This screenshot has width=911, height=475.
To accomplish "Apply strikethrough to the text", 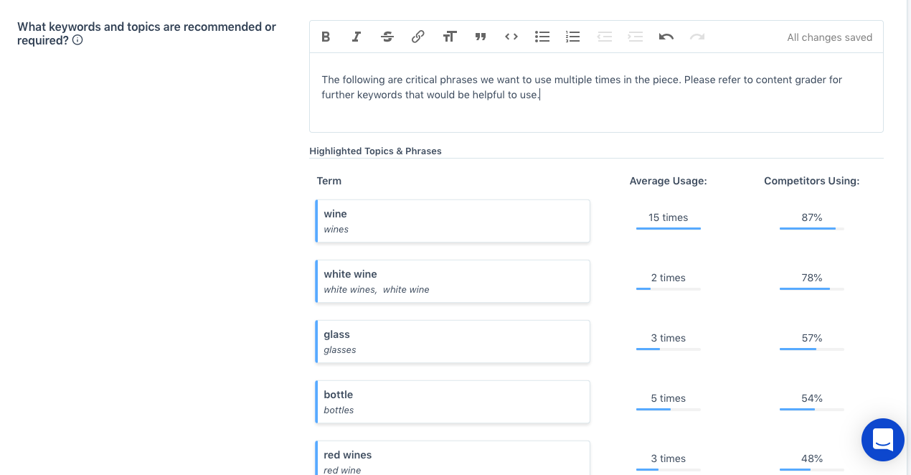I will click(387, 37).
